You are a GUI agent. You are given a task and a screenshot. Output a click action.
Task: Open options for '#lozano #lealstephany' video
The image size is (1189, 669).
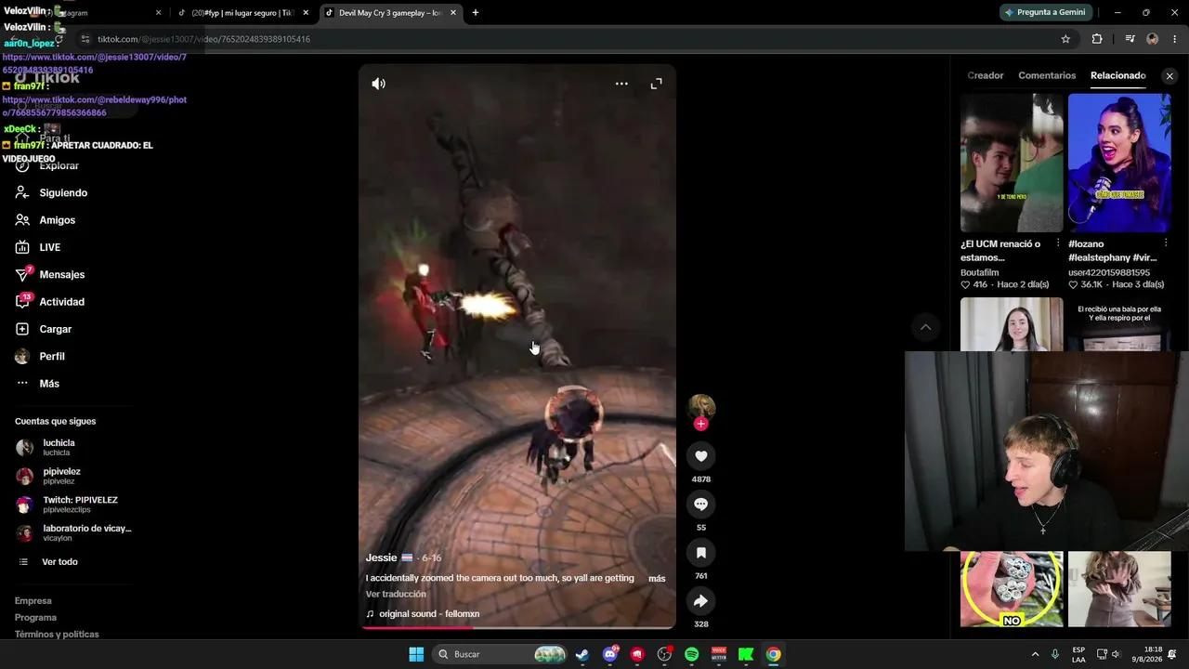1166,243
